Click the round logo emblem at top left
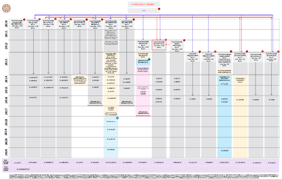This screenshot has height=180, width=282. coord(6,8)
